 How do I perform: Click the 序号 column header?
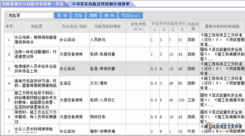click(9, 26)
